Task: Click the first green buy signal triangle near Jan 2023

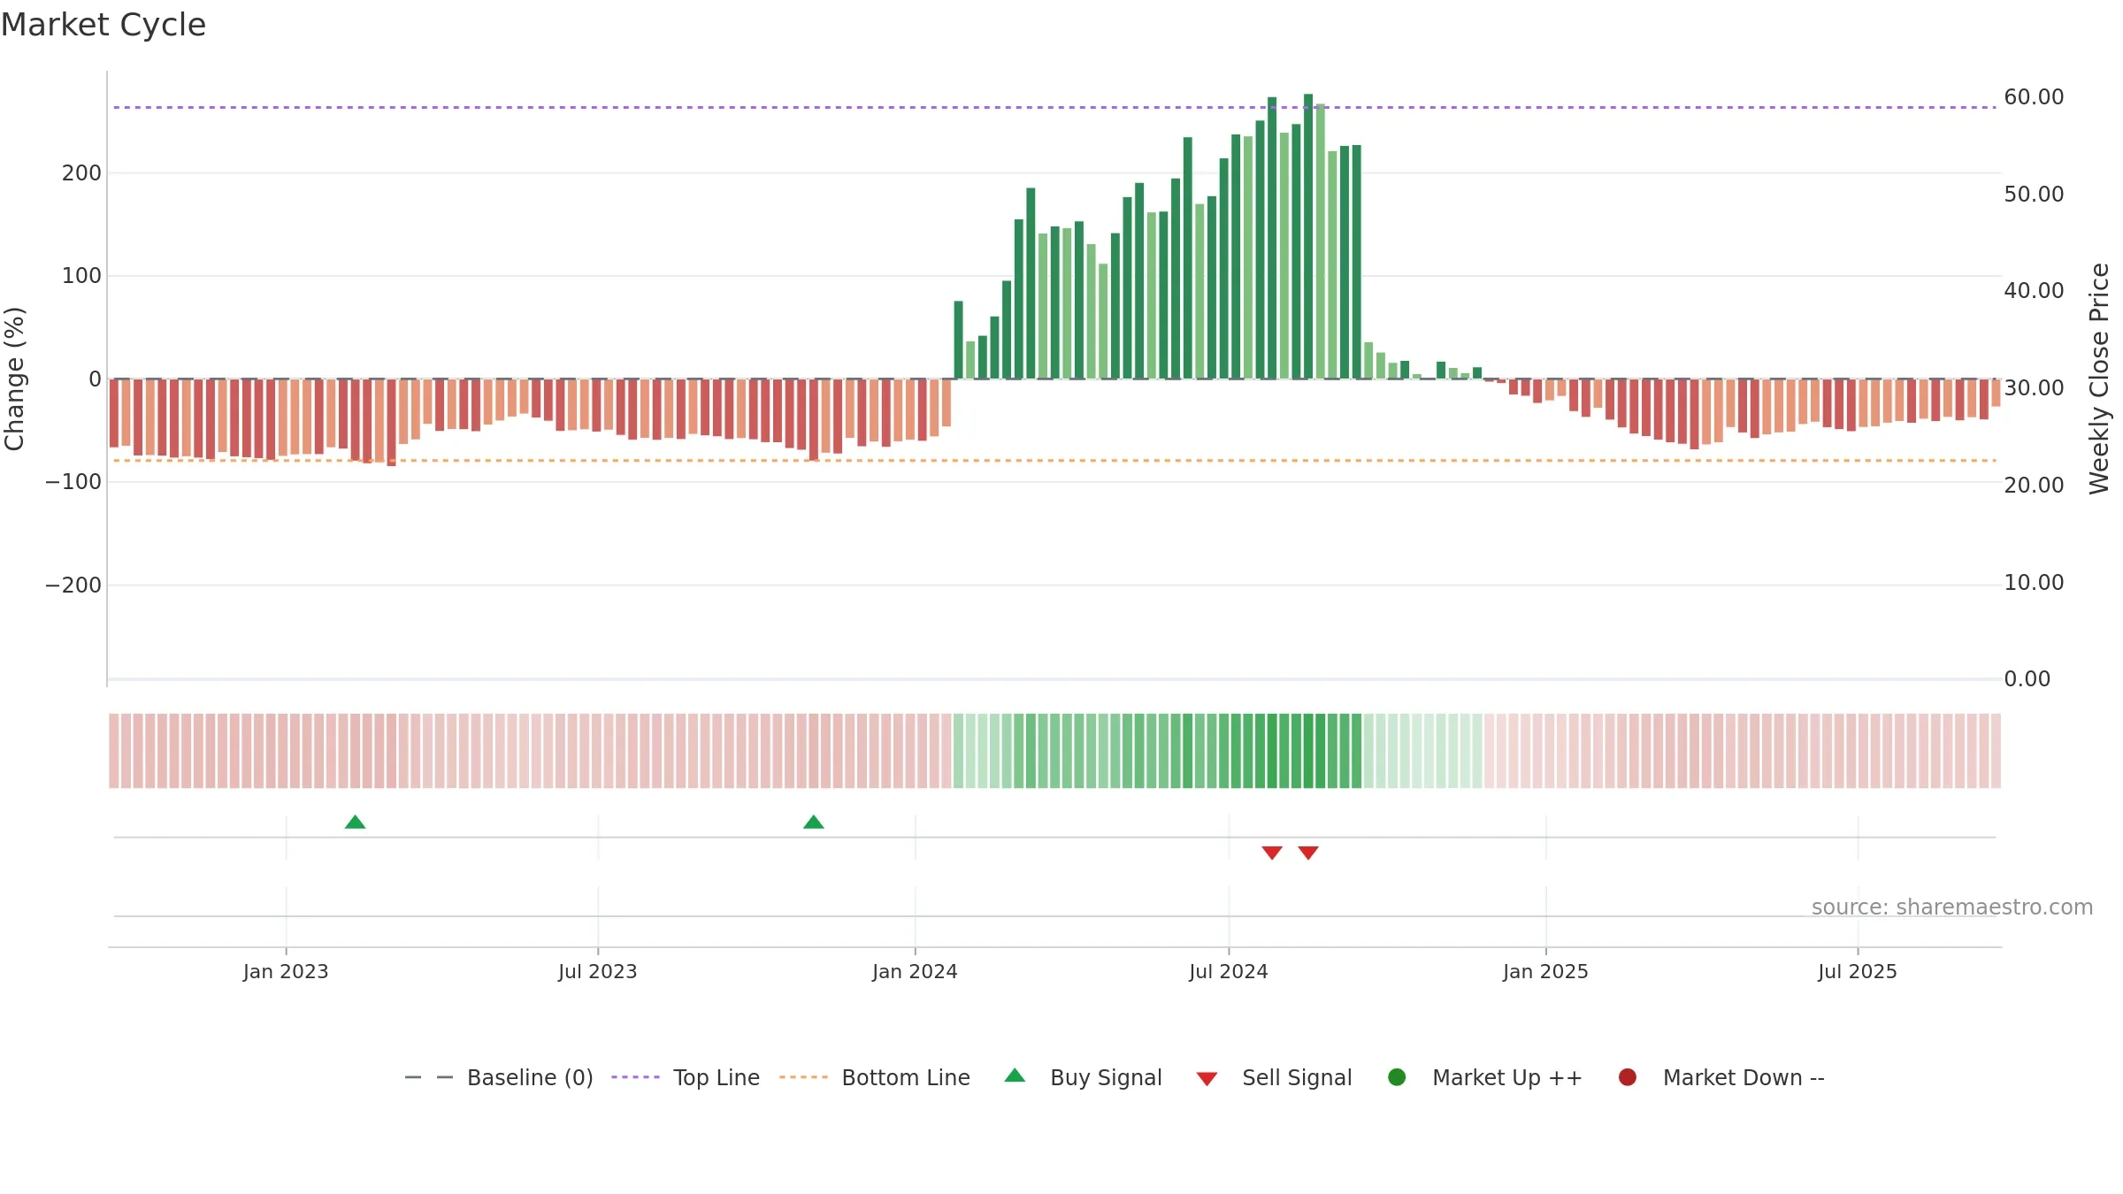Action: pyautogui.click(x=355, y=823)
